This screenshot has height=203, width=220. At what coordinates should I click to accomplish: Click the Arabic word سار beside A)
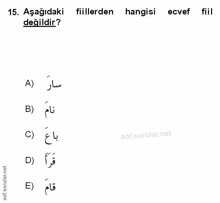pyautogui.click(x=53, y=84)
